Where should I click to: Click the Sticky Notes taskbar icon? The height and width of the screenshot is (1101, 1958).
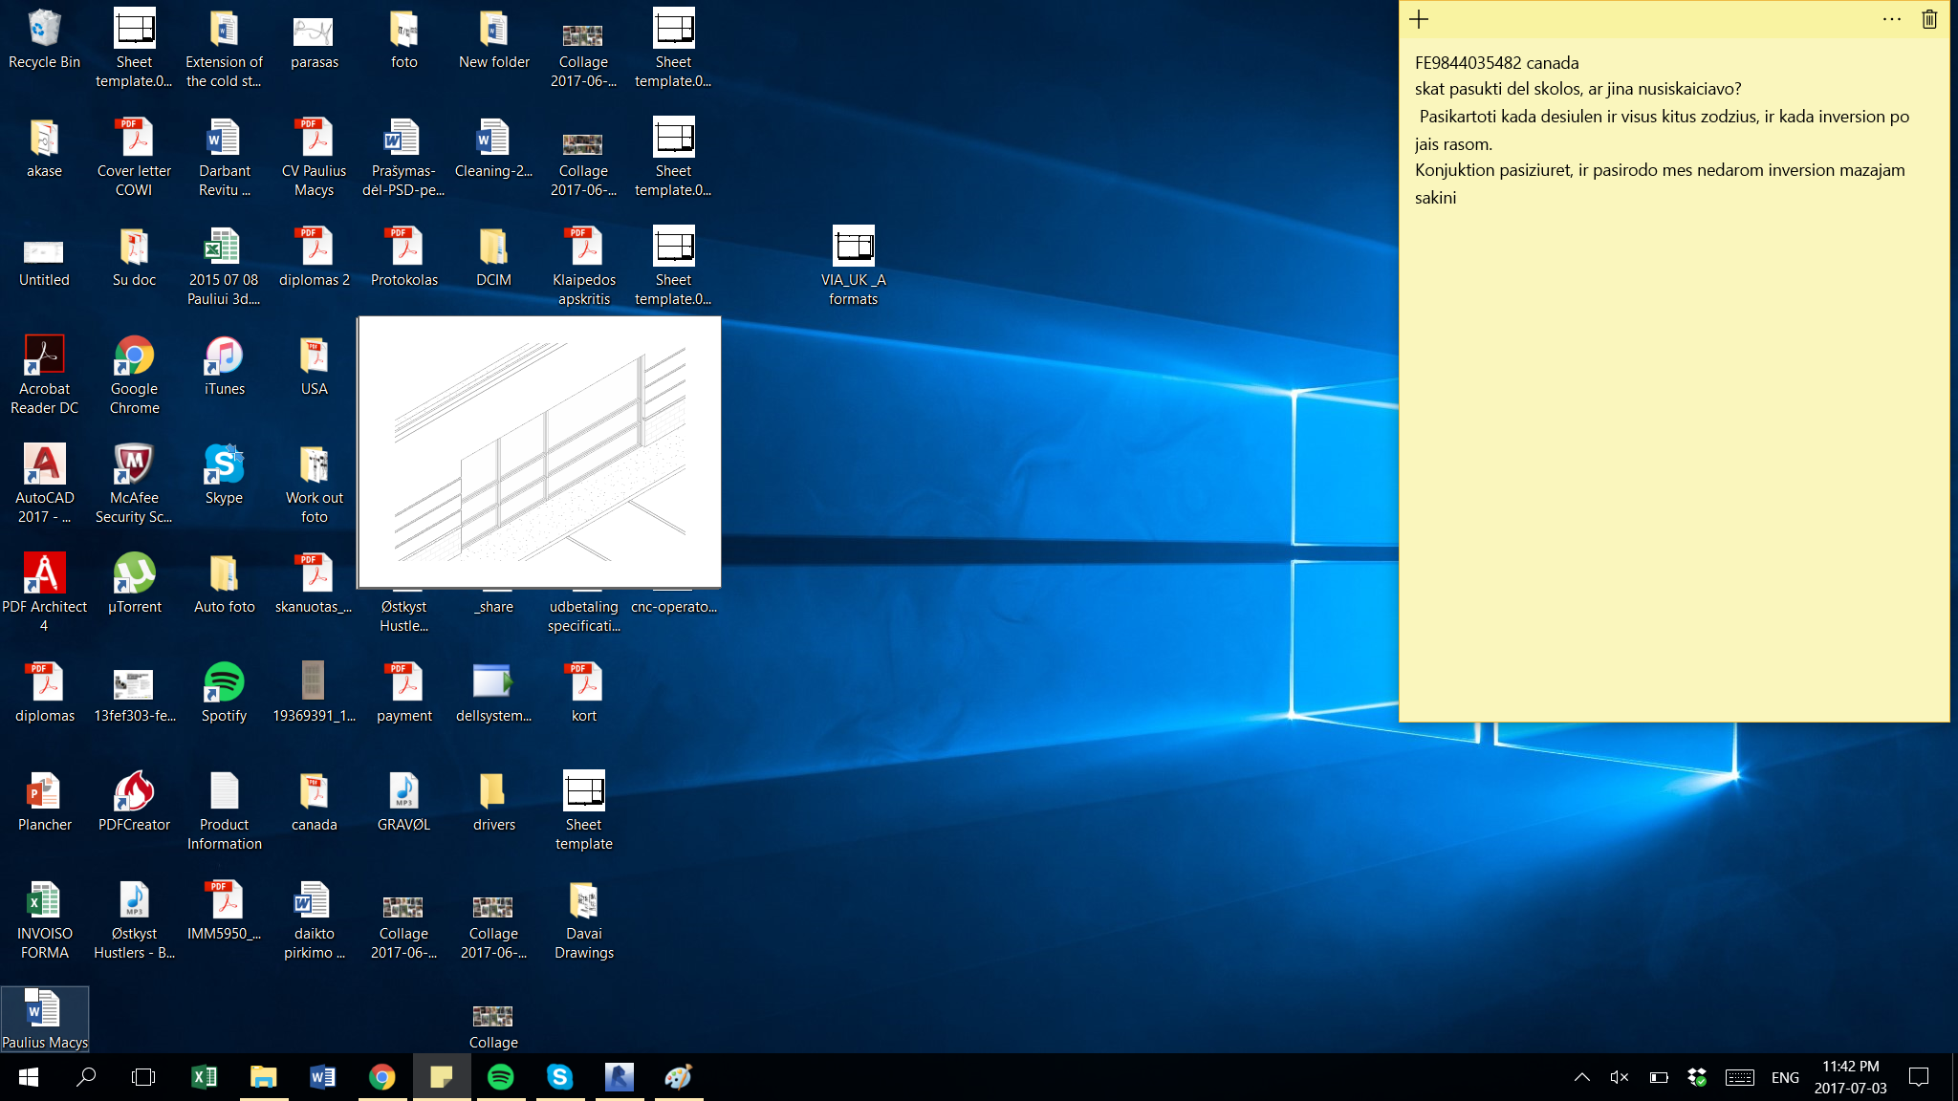tap(441, 1077)
